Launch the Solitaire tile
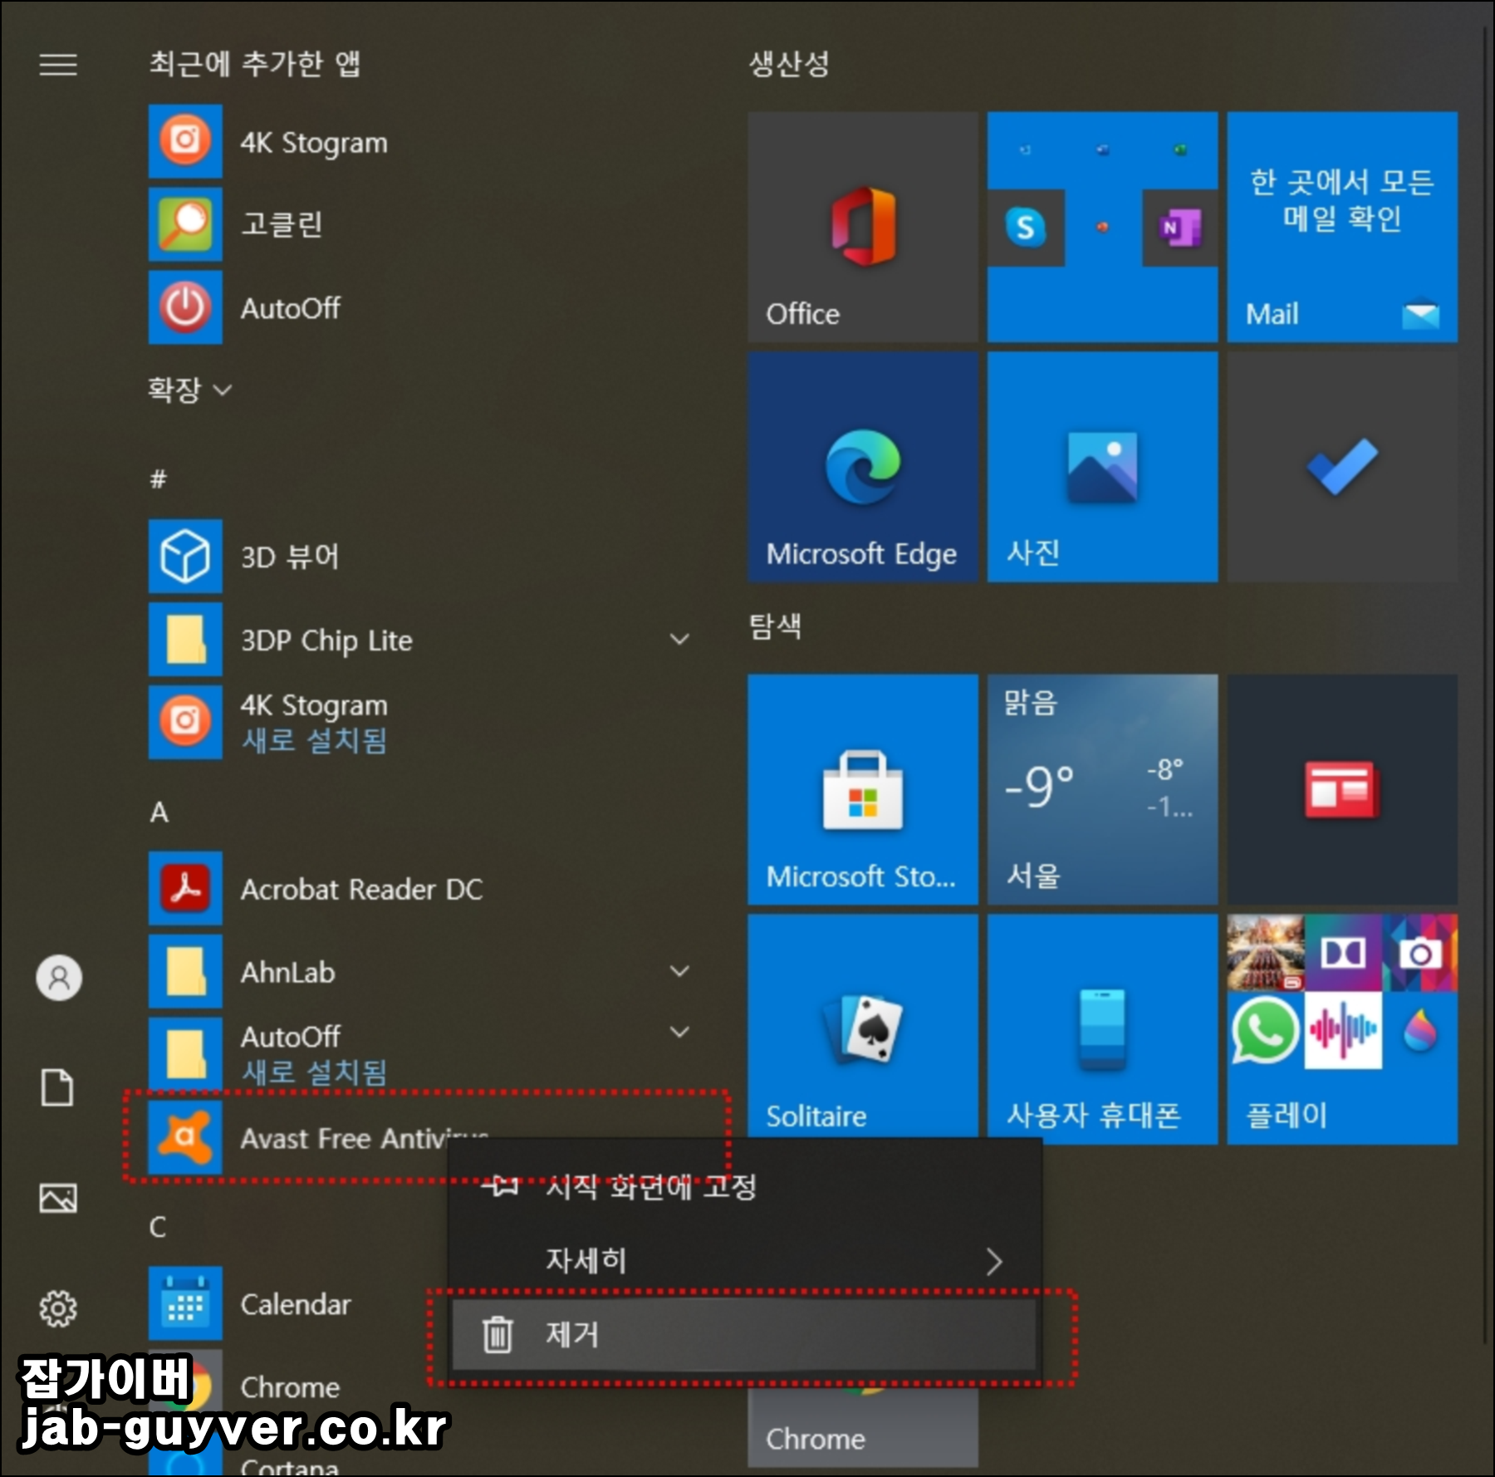This screenshot has width=1495, height=1477. point(863,1028)
